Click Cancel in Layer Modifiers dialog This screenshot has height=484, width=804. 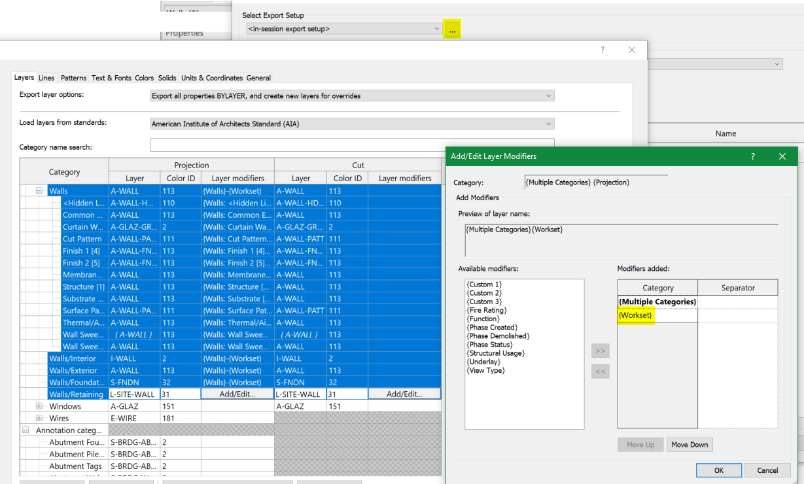point(767,470)
